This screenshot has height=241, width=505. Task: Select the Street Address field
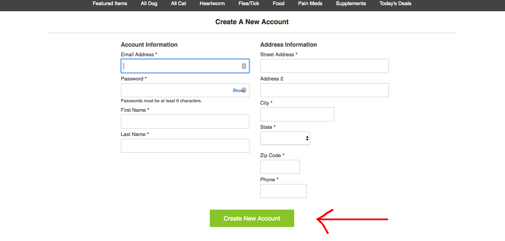(x=324, y=66)
